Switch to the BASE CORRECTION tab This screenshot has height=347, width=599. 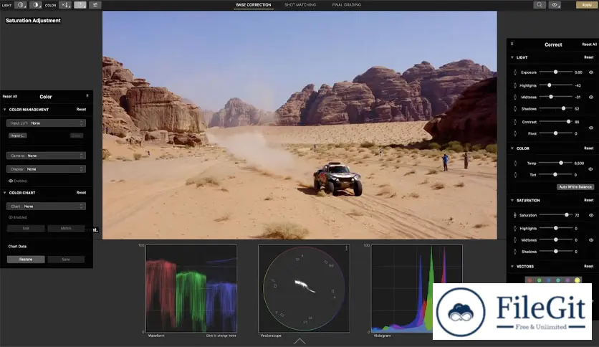[x=253, y=5]
